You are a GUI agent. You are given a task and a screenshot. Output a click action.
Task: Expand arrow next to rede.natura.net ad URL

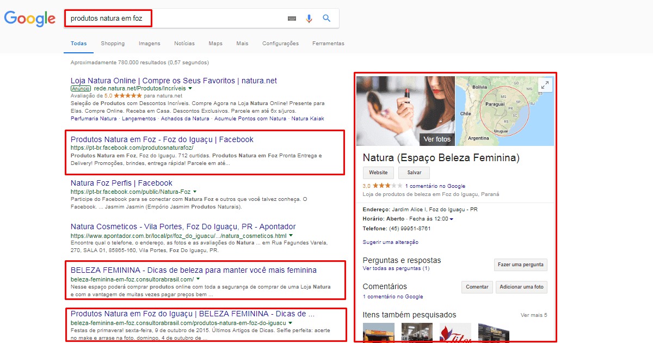click(190, 88)
